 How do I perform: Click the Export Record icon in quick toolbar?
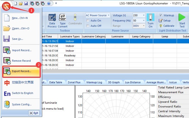(x=43, y=4)
